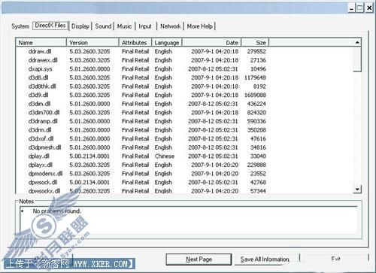Click the Chinese language cell for dplay.dll
Viewport: 376px width, 273px height.
click(x=165, y=156)
